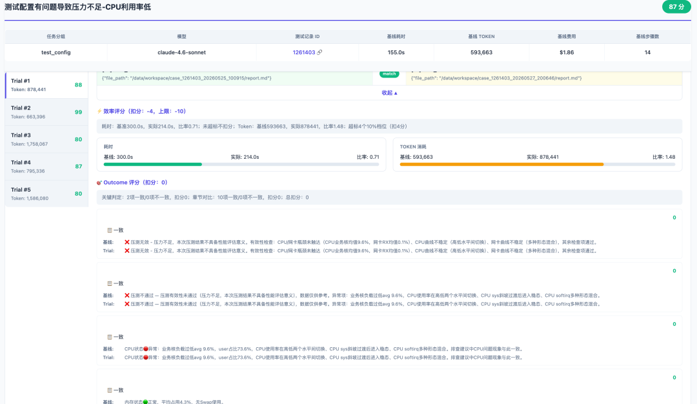The width and height of the screenshot is (697, 404).
Task: Click the 测试记录 ID column header
Action: (307, 36)
